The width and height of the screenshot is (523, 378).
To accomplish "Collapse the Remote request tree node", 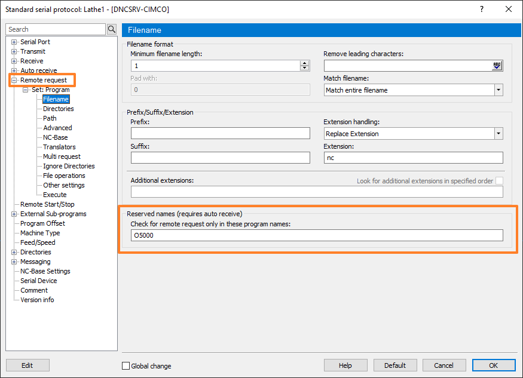I will coord(14,81).
